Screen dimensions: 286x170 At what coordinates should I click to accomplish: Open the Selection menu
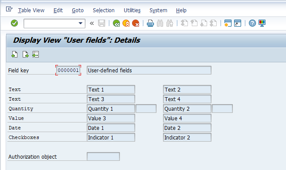(104, 10)
